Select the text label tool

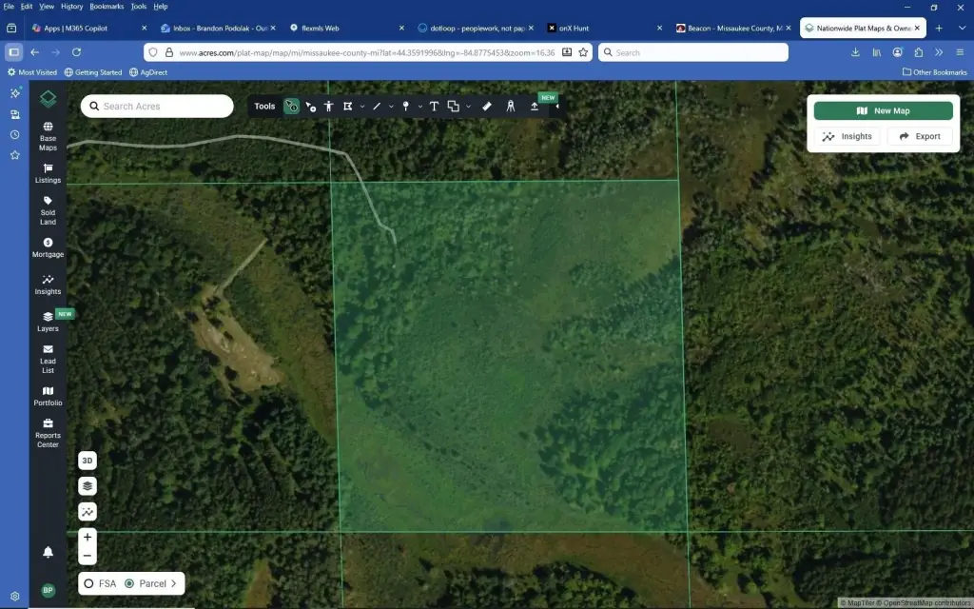434,107
